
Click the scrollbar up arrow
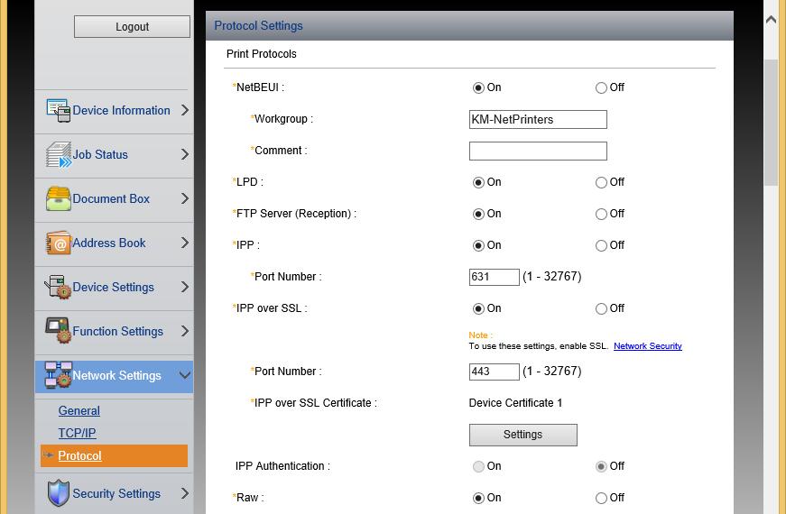771,20
